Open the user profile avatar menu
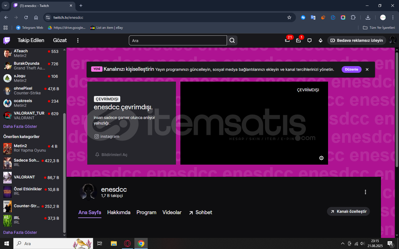This screenshot has height=249, width=399. click(393, 40)
